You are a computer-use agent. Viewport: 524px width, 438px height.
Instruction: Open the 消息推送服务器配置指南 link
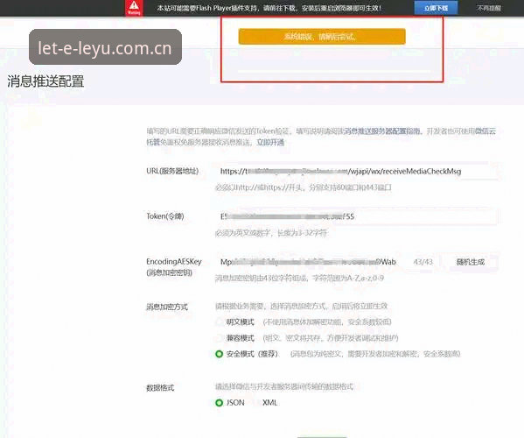coord(381,131)
